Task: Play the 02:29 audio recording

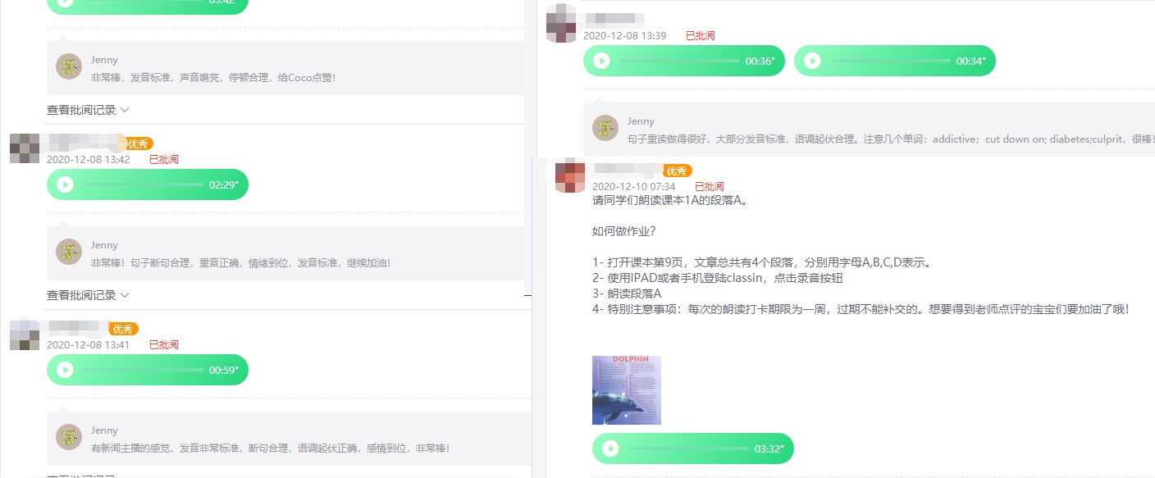Action: pyautogui.click(x=65, y=184)
